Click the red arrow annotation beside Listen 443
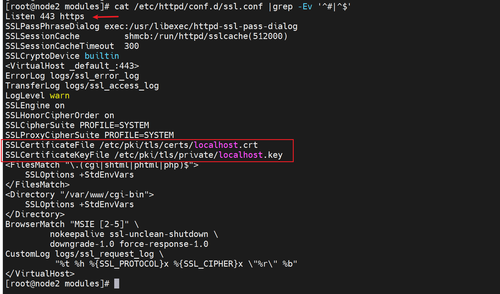Viewport: 500px width, 294px height. click(x=105, y=17)
